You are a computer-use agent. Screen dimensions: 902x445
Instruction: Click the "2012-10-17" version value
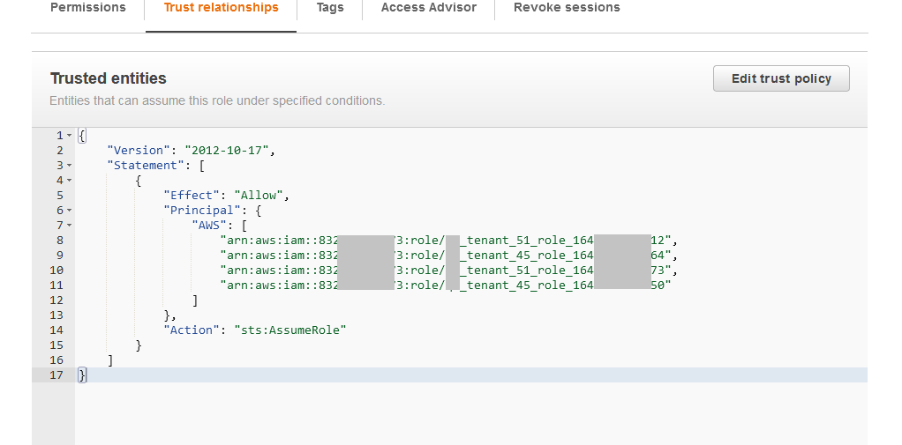pos(227,151)
